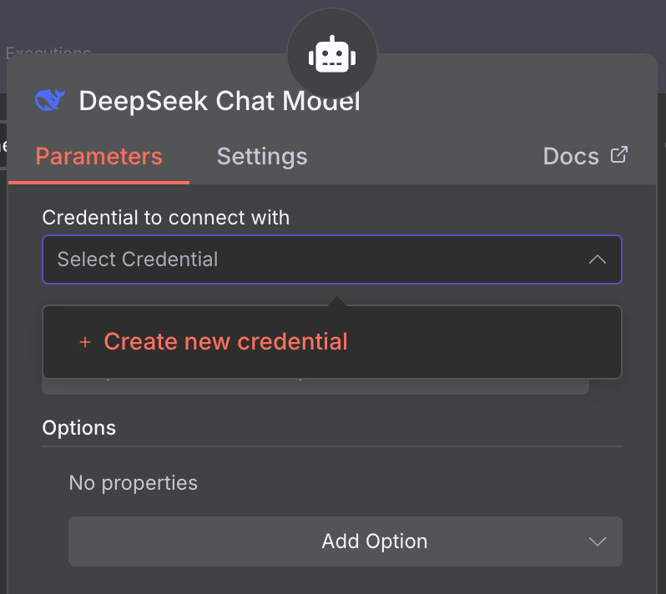This screenshot has width=666, height=594.
Task: Switch to the Parameters tab
Action: pyautogui.click(x=98, y=157)
